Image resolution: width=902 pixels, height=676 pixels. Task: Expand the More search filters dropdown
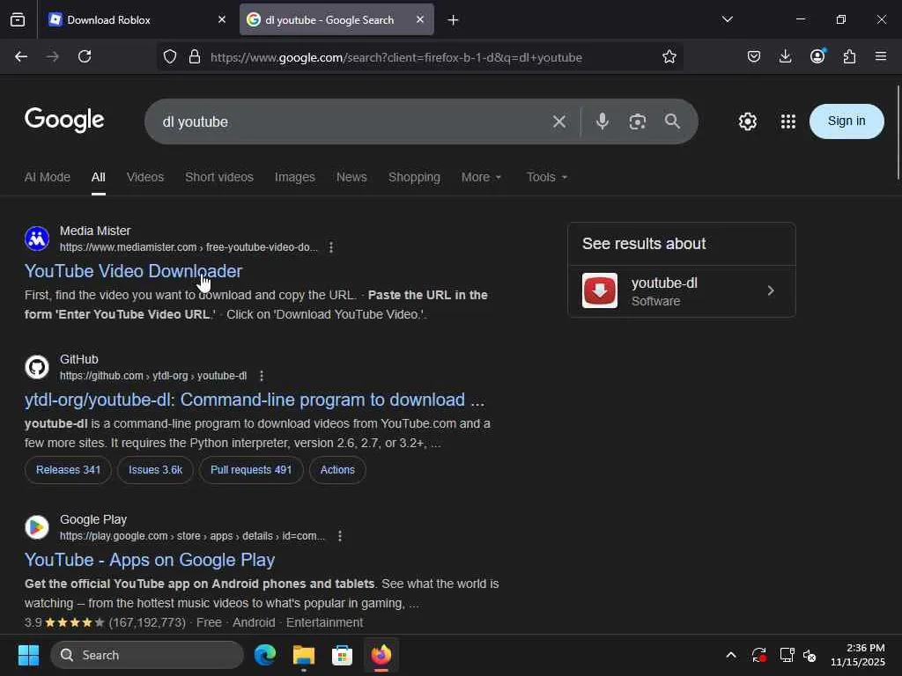point(482,177)
